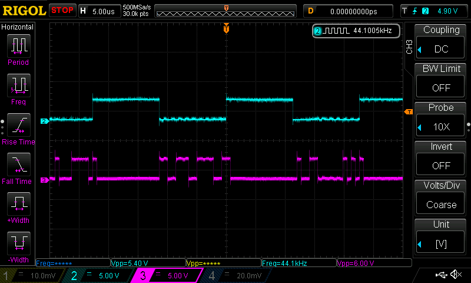Screen dimensions: 471x283
Task: Click the channel 3 ground level marker
Action: [x=45, y=180]
